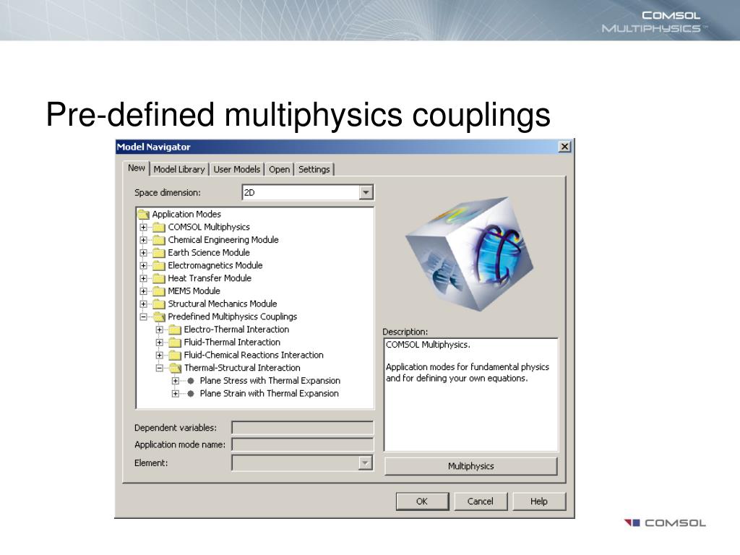Select the Earth Science Module item
740x555 pixels.
pos(209,253)
